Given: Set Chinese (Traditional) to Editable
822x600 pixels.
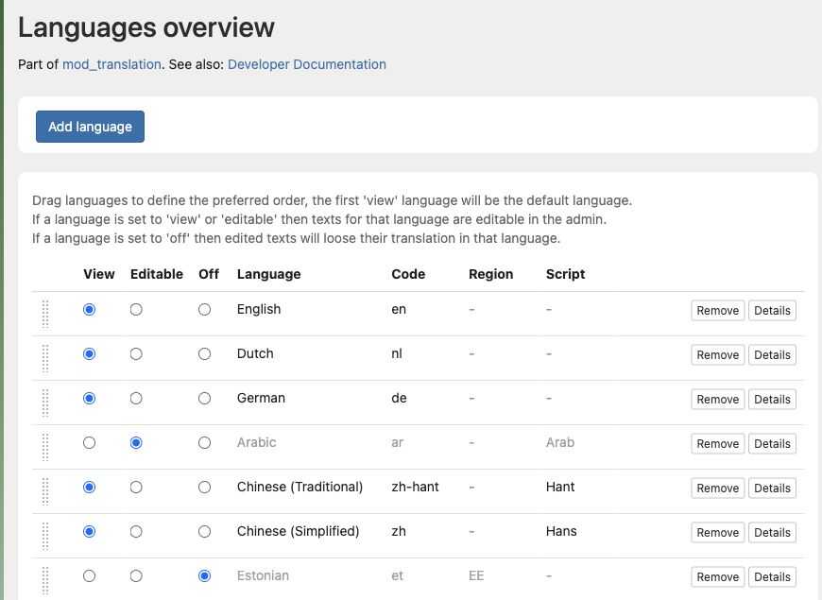Looking at the screenshot, I should [136, 488].
